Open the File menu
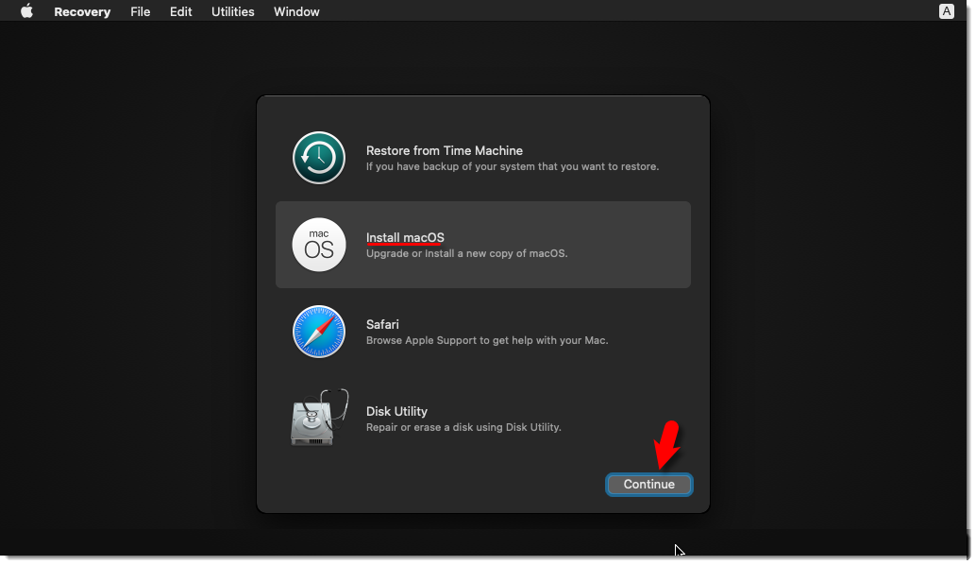Image resolution: width=976 pixels, height=565 pixels. coord(140,12)
